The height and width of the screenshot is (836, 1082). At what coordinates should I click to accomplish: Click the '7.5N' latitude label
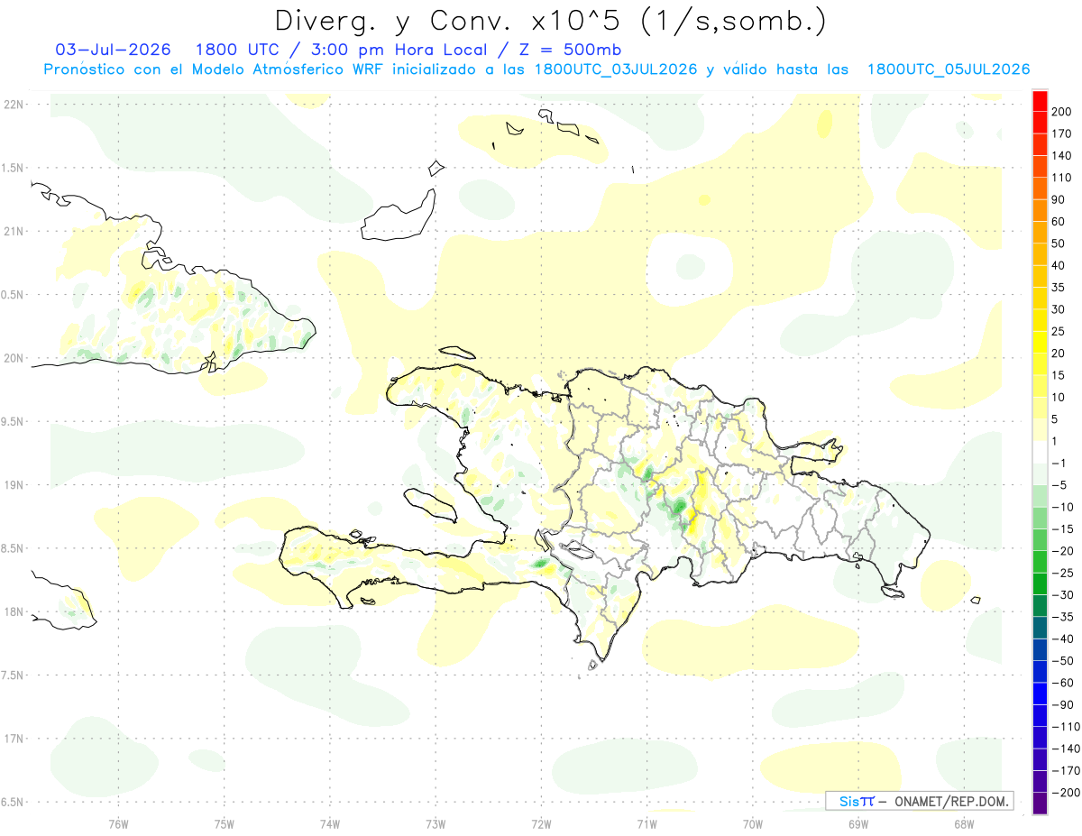point(13,675)
